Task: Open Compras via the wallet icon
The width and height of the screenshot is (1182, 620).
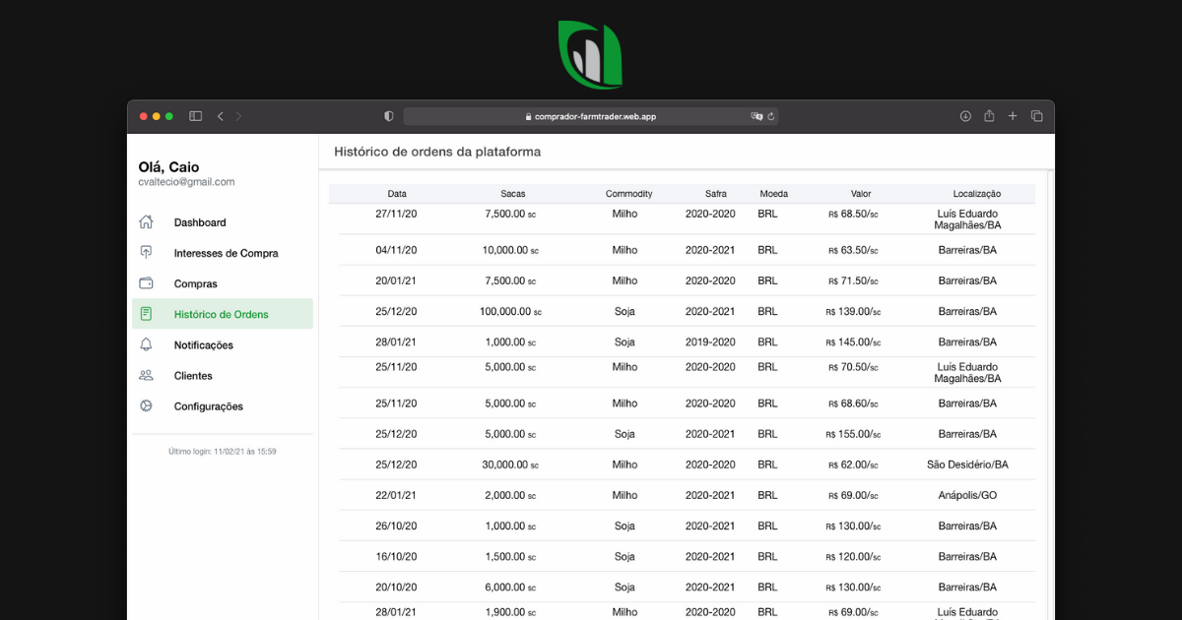Action: click(147, 283)
